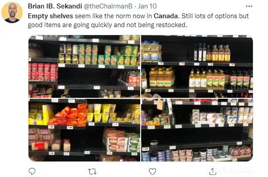The width and height of the screenshot is (268, 177).
Task: Open the three-dot more menu
Action: coord(249,6)
